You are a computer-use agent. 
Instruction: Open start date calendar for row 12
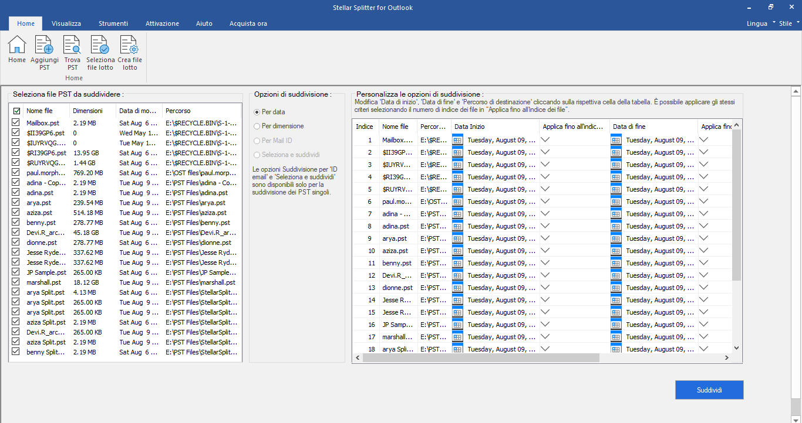[458, 275]
